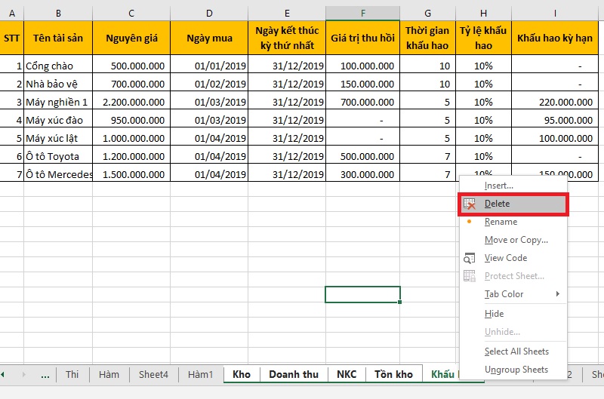Viewport: 604px width, 399px height.
Task: Switch to the Kho sheet tab
Action: [242, 374]
